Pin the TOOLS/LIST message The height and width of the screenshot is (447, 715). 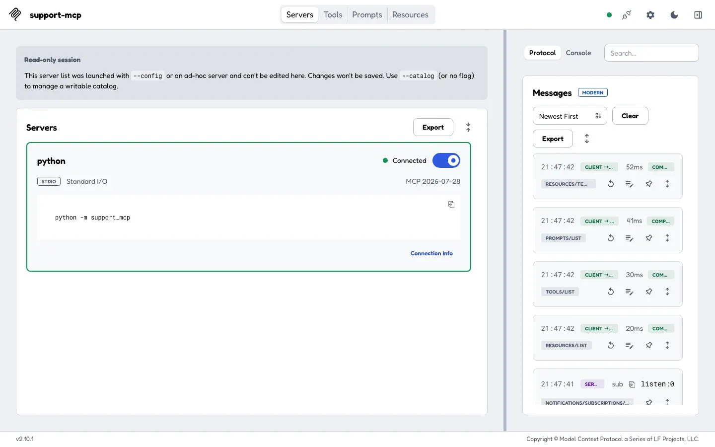click(x=649, y=292)
